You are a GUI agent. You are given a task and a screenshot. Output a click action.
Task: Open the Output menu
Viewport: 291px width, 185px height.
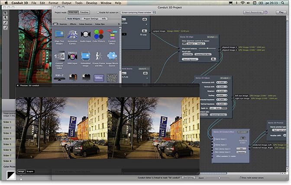[x=66, y=3]
